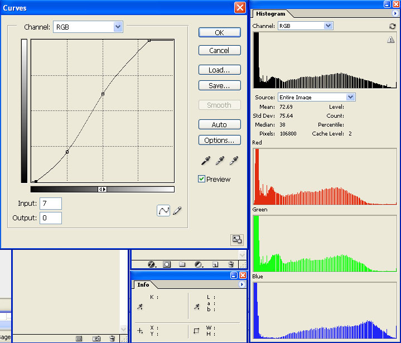Click the History panel scroll down arrow
The height and width of the screenshot is (343, 401).
point(123,329)
